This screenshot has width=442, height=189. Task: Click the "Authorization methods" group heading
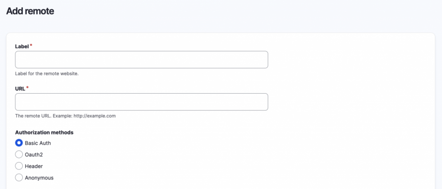point(44,133)
